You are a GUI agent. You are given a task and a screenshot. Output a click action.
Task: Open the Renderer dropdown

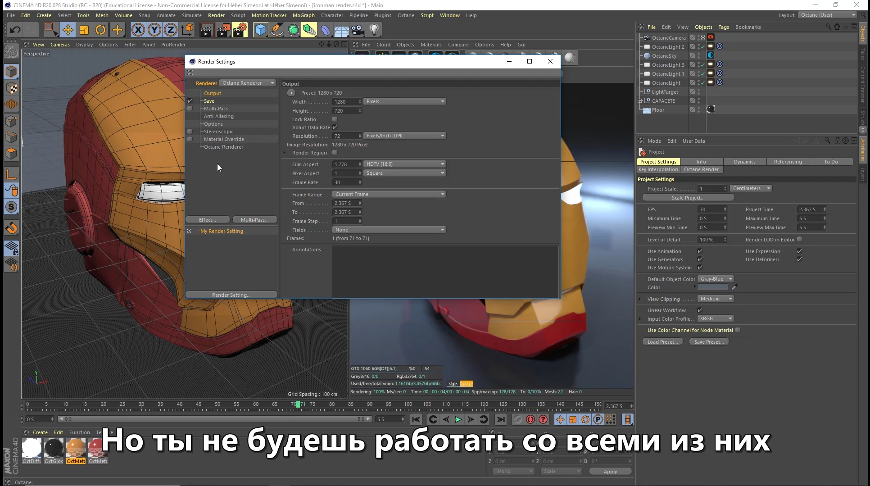click(x=248, y=83)
